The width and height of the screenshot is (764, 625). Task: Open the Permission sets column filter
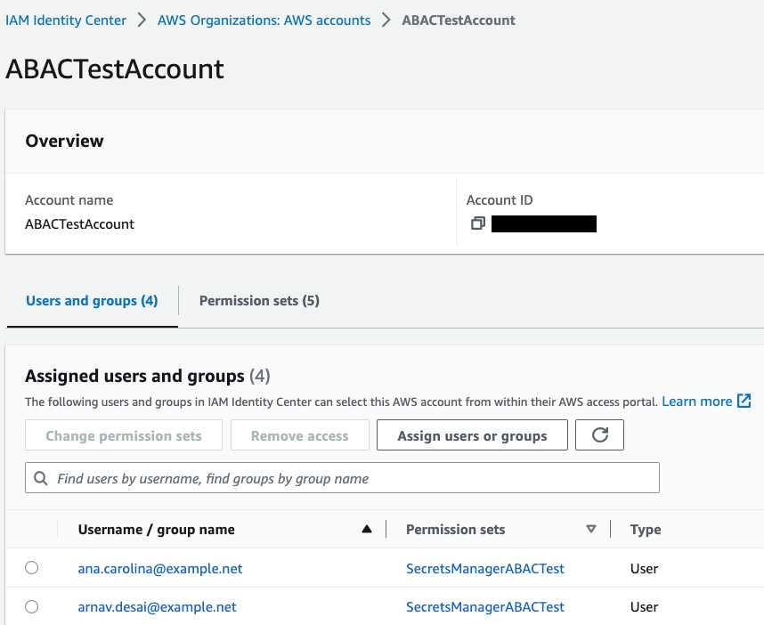tap(591, 528)
